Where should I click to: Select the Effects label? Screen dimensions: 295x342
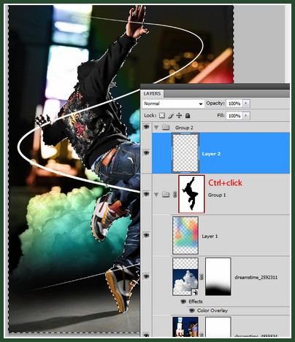[x=196, y=302]
